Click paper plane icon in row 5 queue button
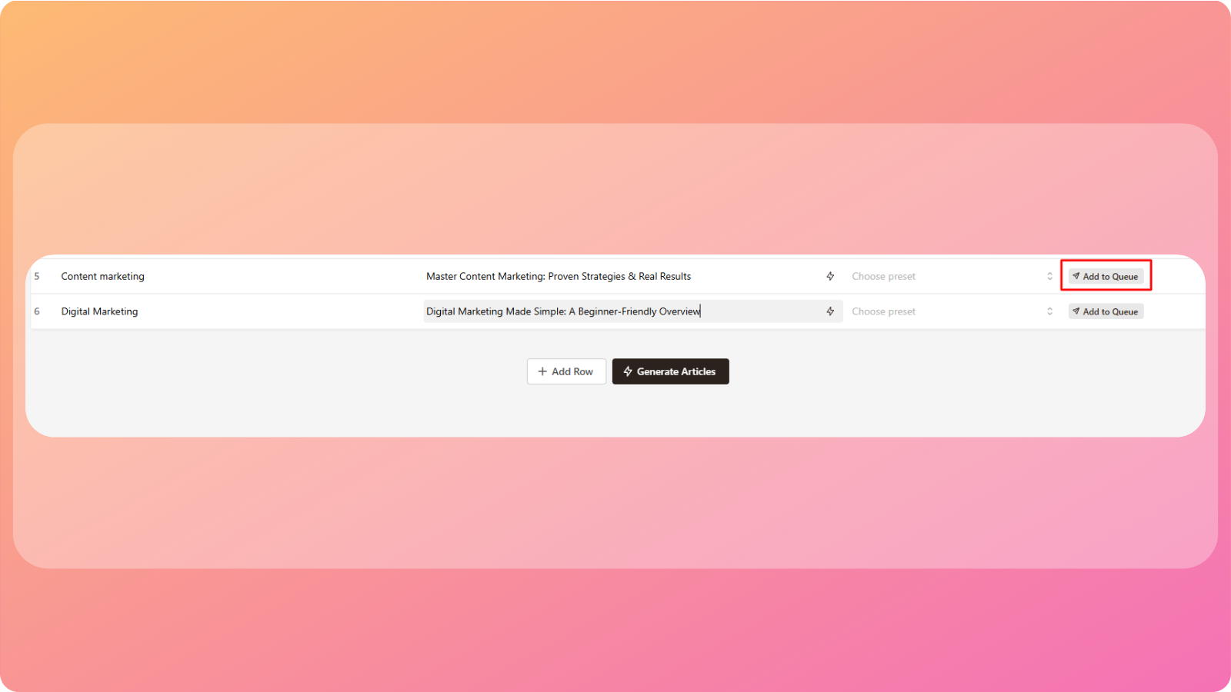1231x692 pixels. [1076, 276]
